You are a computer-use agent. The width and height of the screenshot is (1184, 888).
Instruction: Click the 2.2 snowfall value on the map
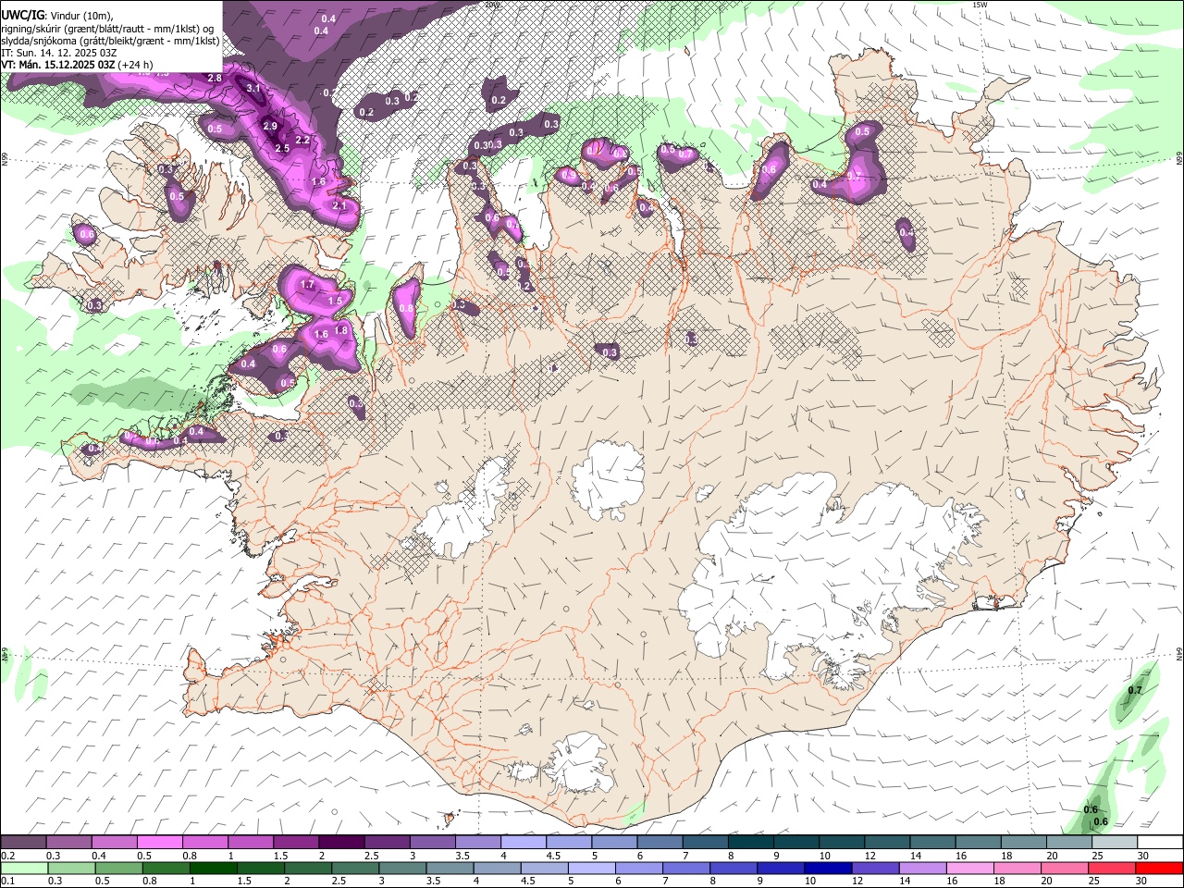(302, 140)
